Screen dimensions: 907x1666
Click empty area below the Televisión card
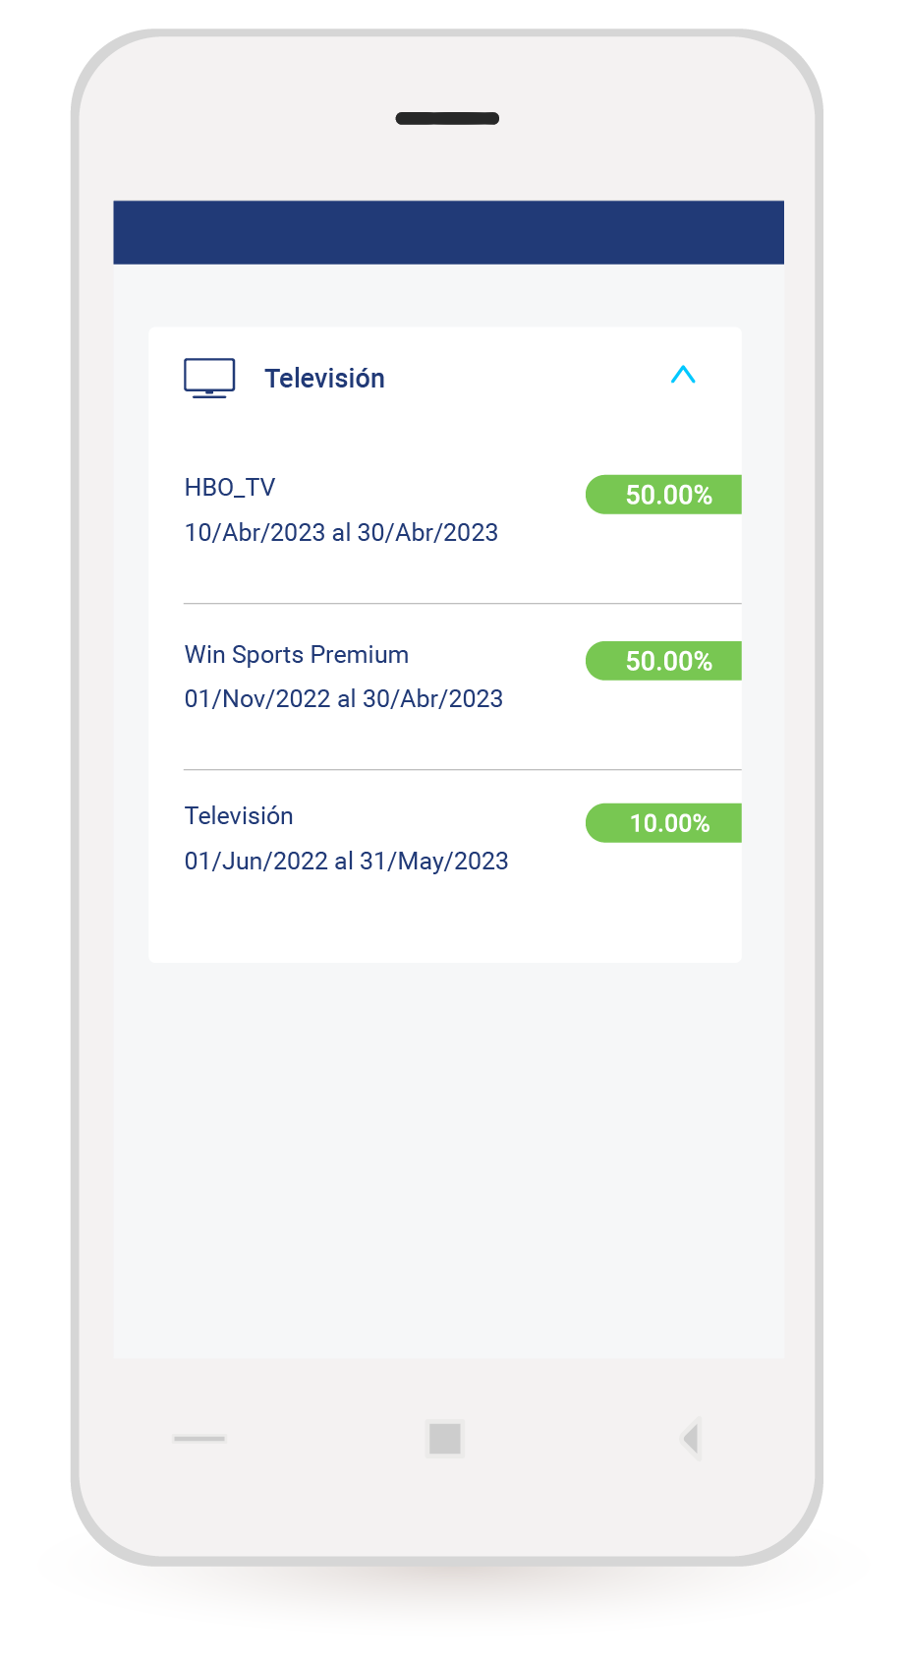point(448,1160)
